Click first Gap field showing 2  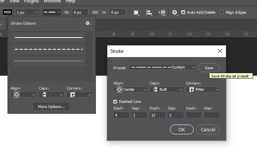point(140,115)
